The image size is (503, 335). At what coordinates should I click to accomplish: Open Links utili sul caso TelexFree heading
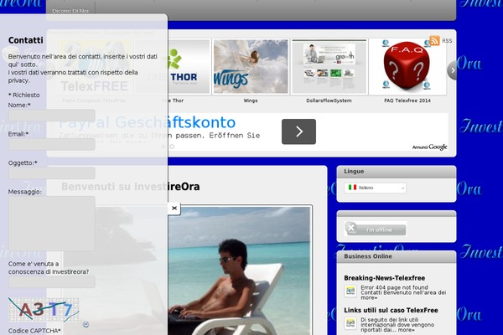[391, 310]
